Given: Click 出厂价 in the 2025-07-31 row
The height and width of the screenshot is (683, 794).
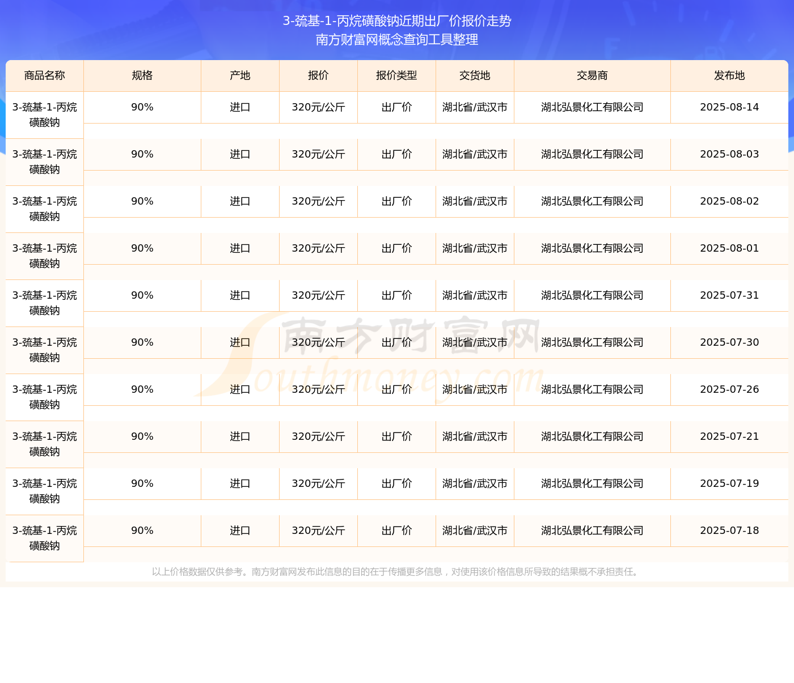Looking at the screenshot, I should tap(396, 295).
